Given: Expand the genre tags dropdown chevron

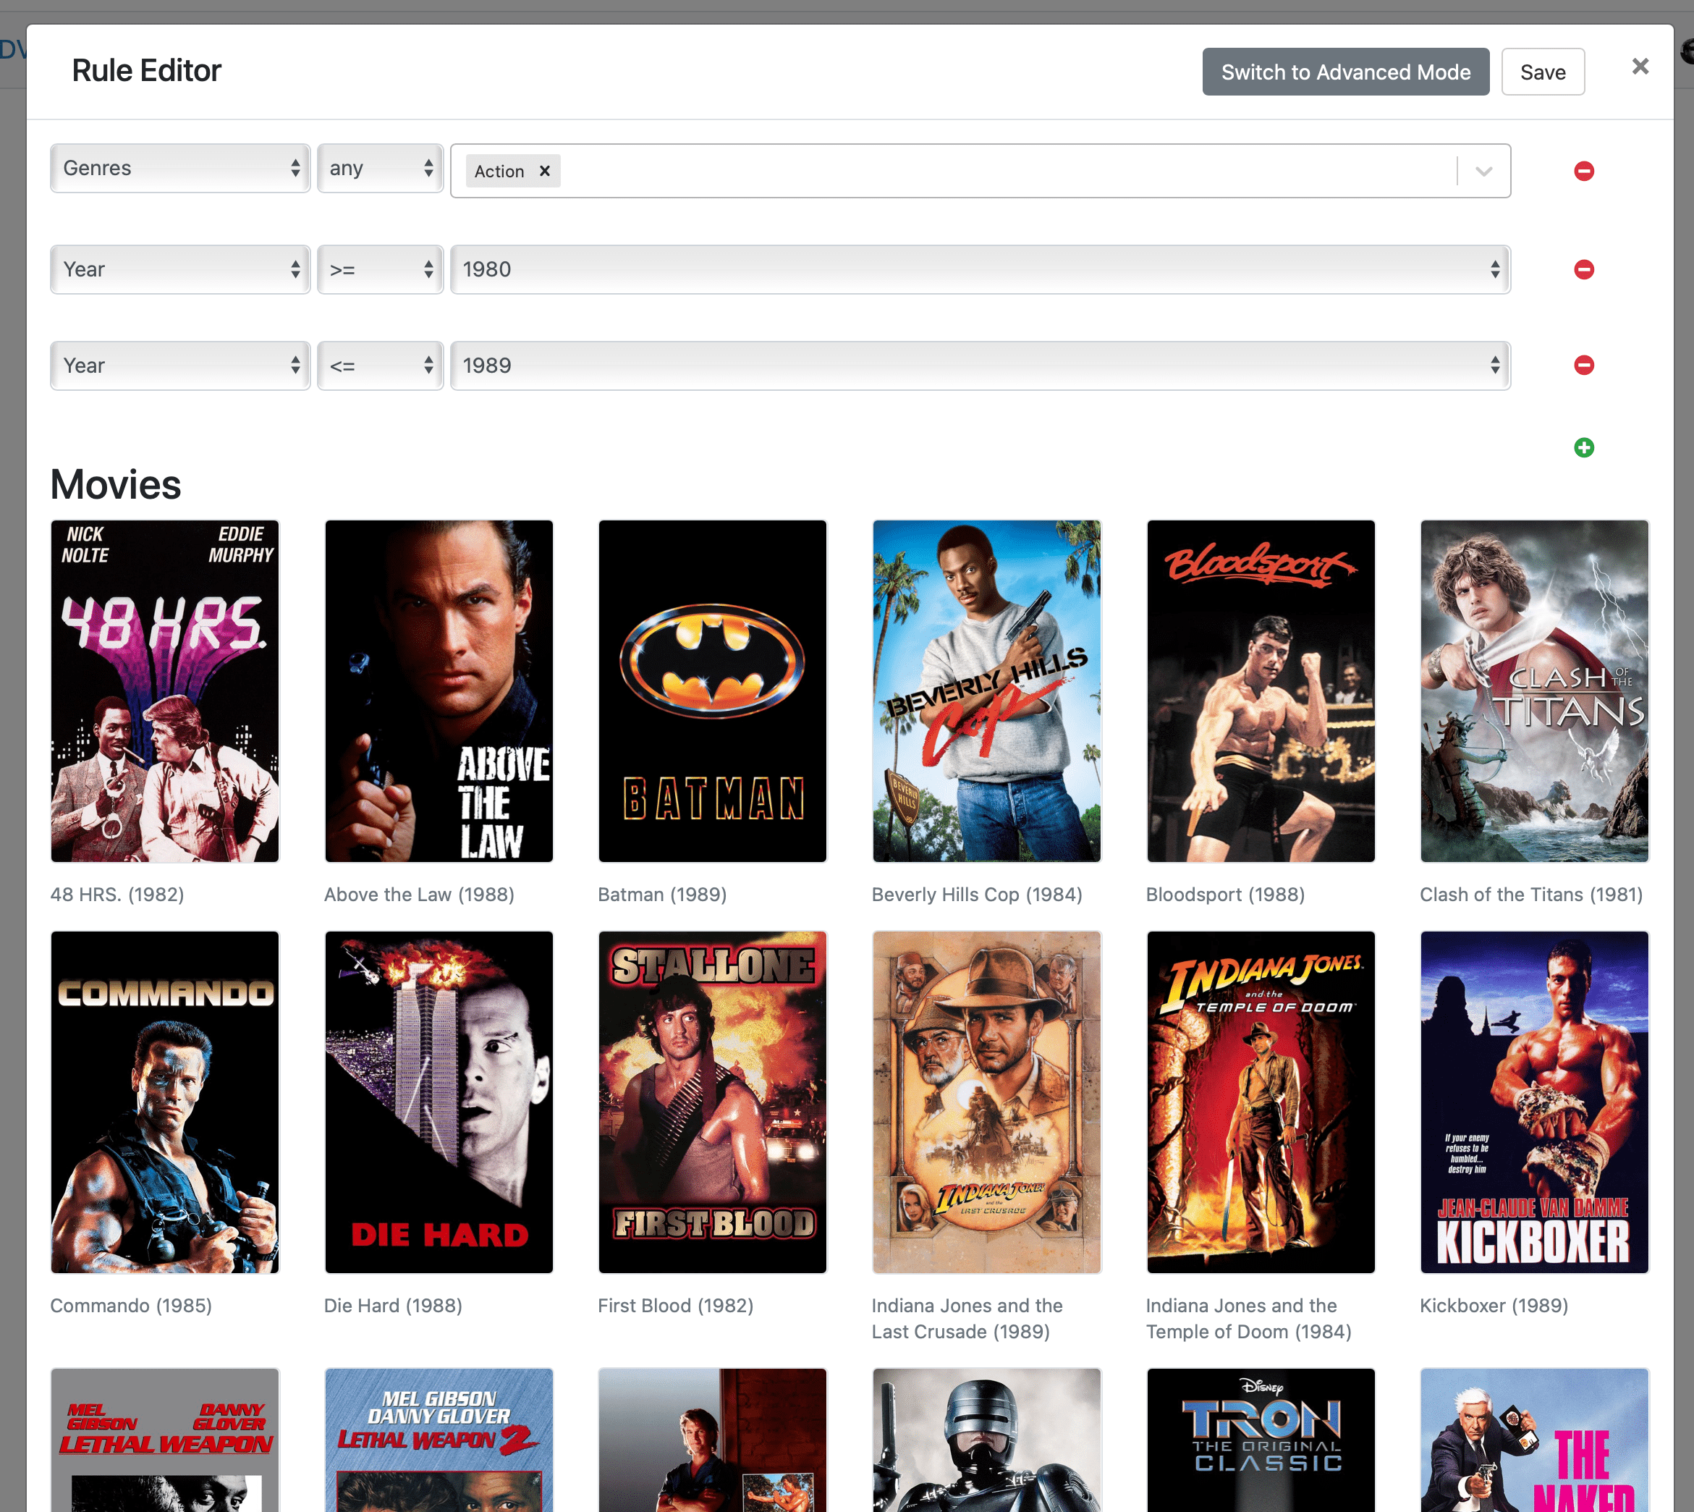Looking at the screenshot, I should coord(1484,171).
